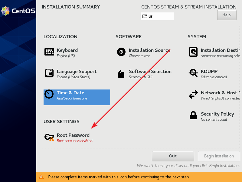Click 'Asia/Seoul timezone' text
Image resolution: width=242 pixels, height=182 pixels.
click(72, 98)
